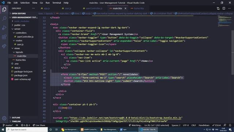The image size is (234, 132).
Task: Open the File menu
Action: (x=9, y=3)
